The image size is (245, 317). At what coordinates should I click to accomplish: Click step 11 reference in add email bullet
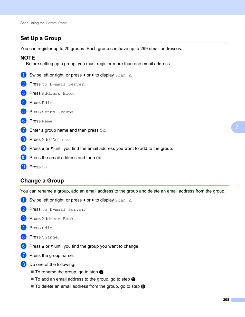[x=133, y=279]
